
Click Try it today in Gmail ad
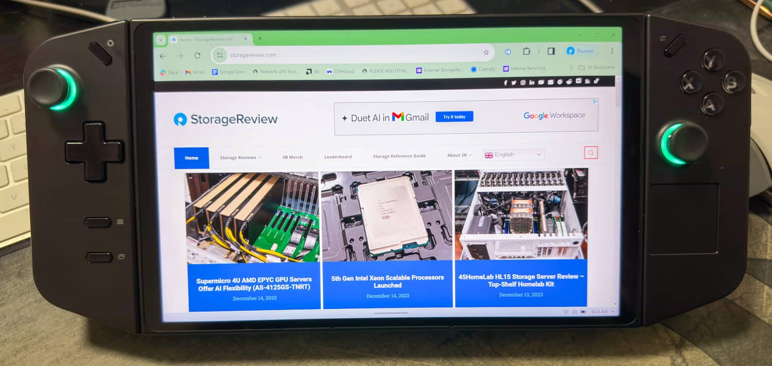(454, 117)
